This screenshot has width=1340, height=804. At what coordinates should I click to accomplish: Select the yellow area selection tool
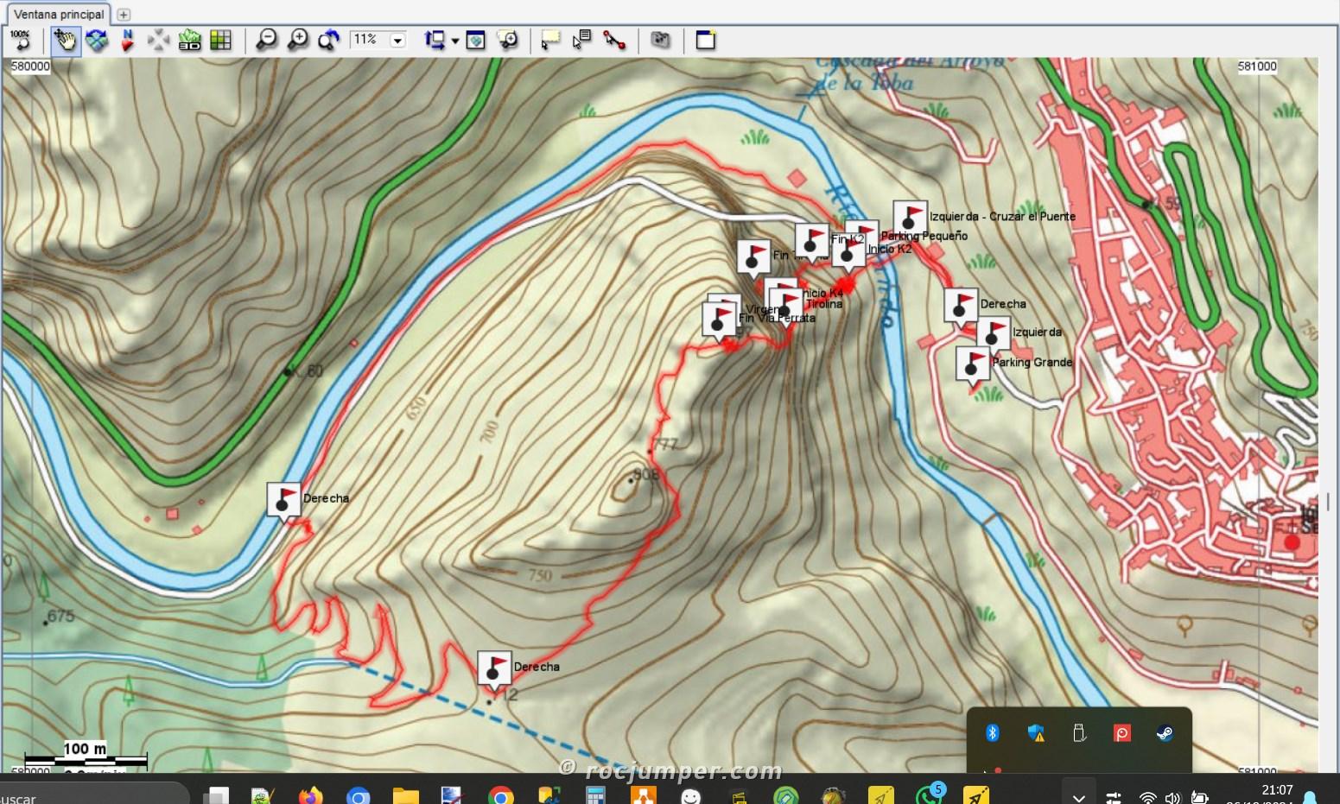click(549, 40)
